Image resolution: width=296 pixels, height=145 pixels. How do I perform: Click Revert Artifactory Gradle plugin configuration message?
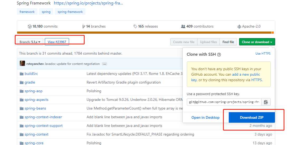pos(124,82)
